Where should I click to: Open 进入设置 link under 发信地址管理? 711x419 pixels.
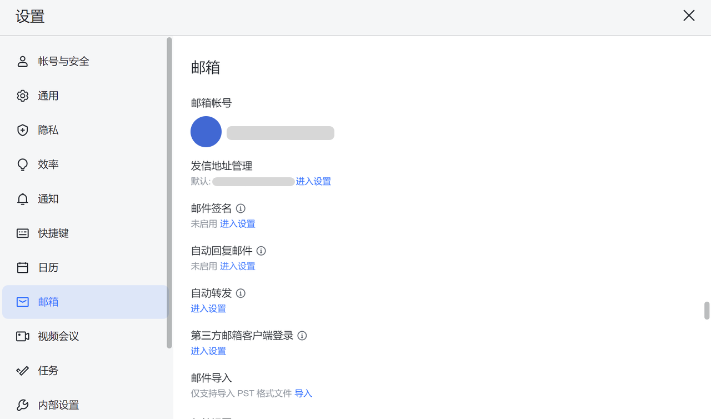click(x=313, y=182)
